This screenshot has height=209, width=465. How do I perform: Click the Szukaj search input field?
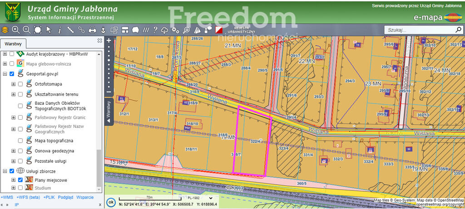(418, 29)
